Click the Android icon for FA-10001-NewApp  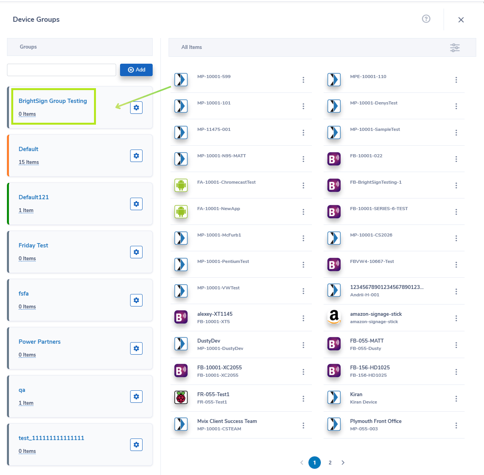pyautogui.click(x=181, y=212)
